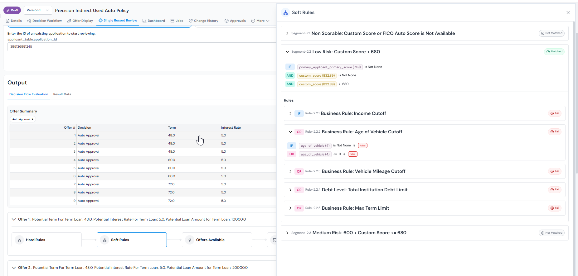
Task: Click the Soft Rules panel header icon
Action: pyautogui.click(x=285, y=13)
